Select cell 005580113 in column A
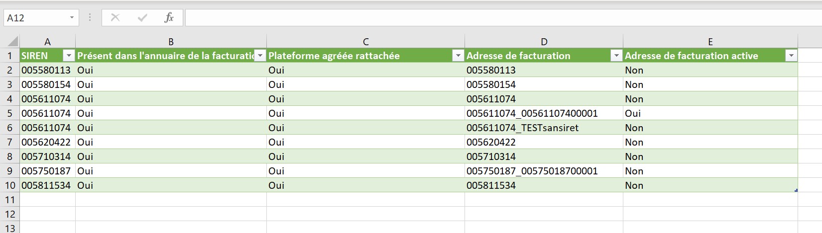This screenshot has width=822, height=233. point(47,70)
